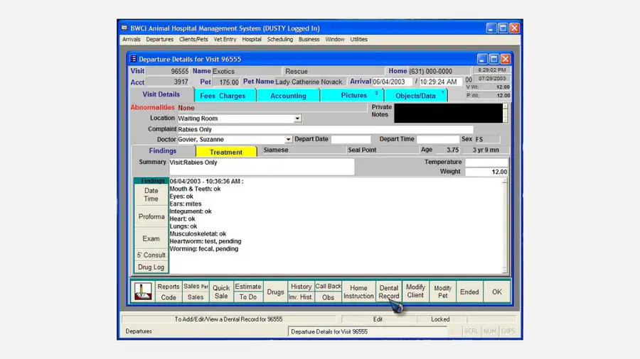Image resolution: width=640 pixels, height=359 pixels.
Task: Open the Drugs toolbar button
Action: [275, 292]
